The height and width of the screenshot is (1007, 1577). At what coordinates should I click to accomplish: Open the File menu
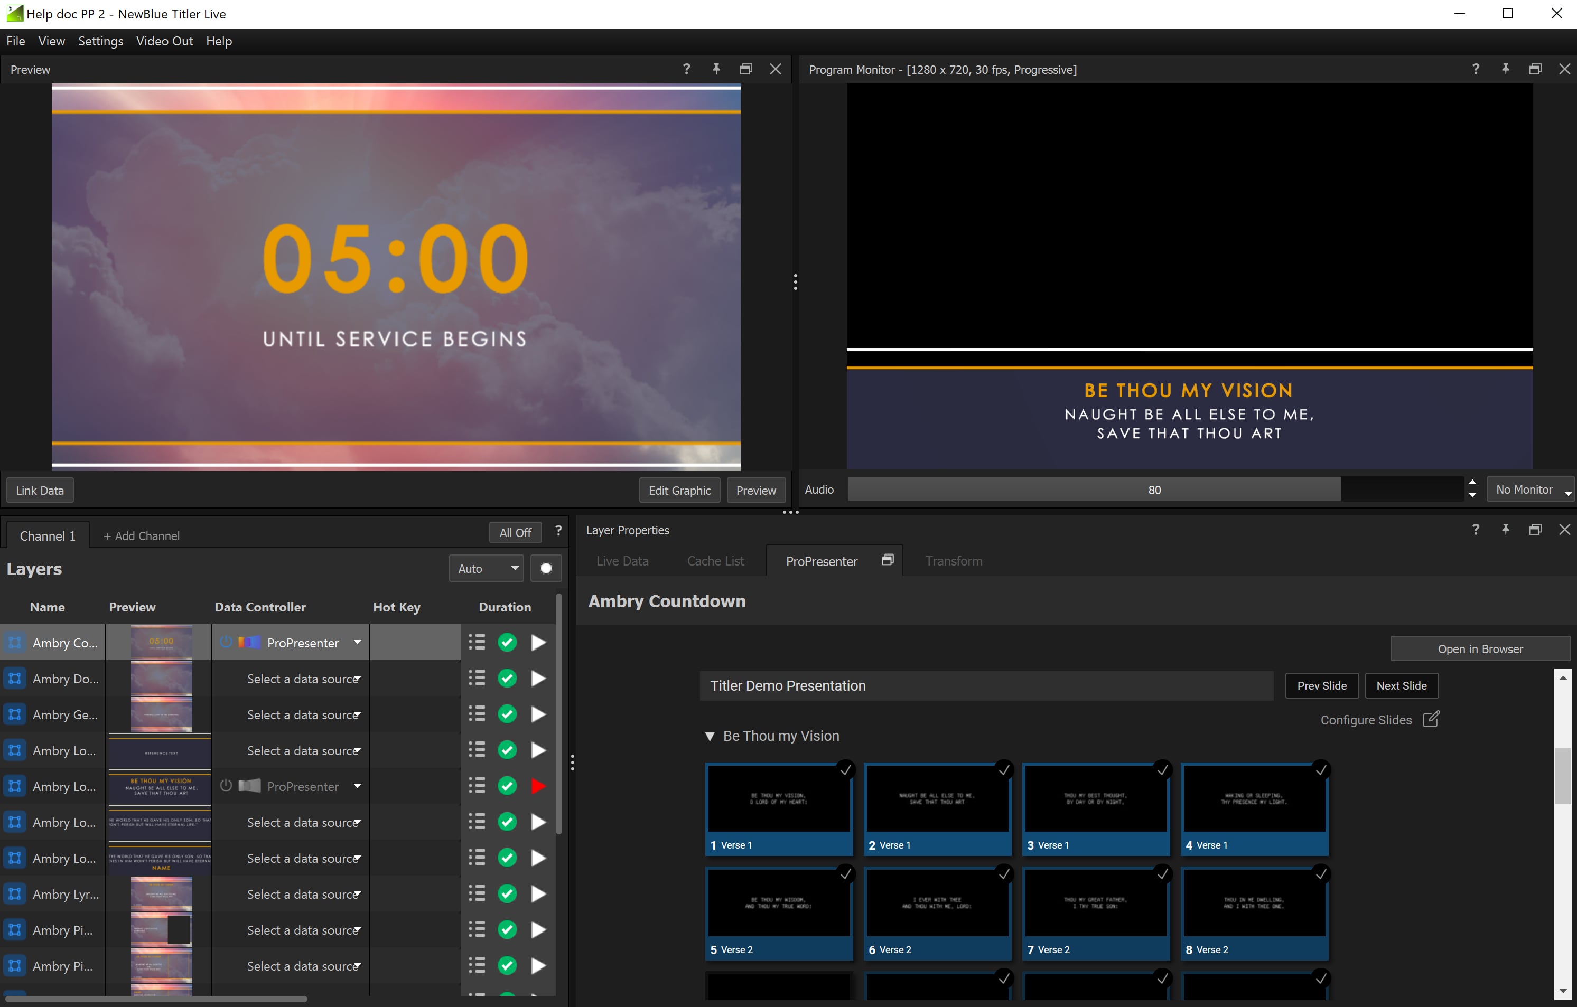coord(16,41)
